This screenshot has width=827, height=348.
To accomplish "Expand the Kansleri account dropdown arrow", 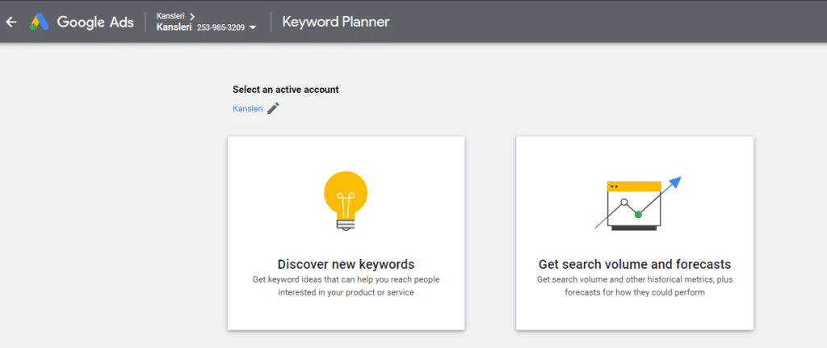I will pyautogui.click(x=252, y=28).
